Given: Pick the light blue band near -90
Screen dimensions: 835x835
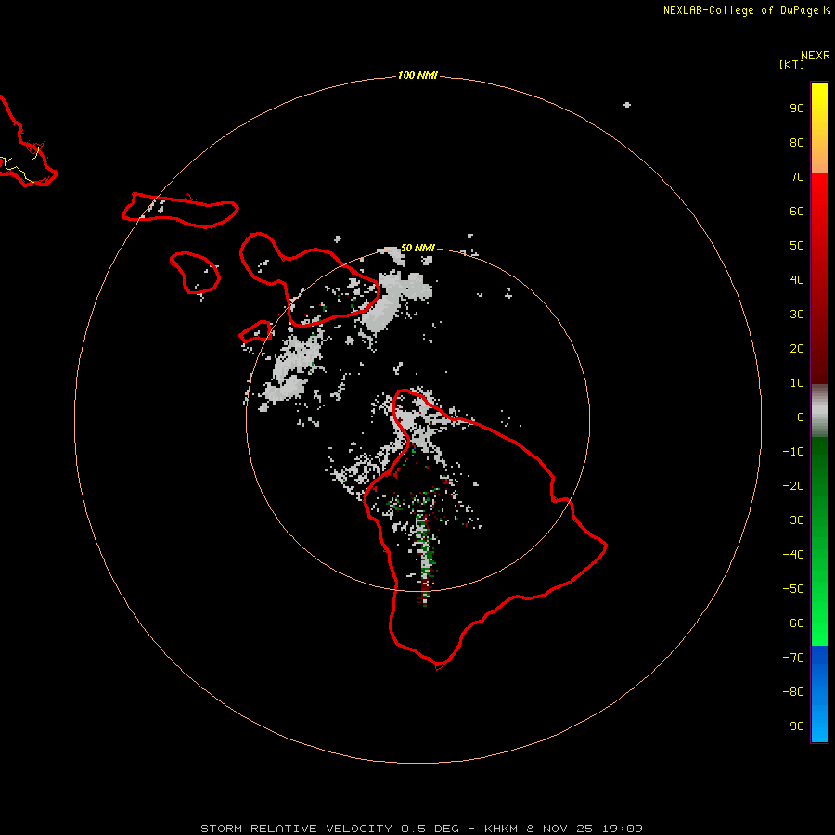Looking at the screenshot, I should coord(819,725).
